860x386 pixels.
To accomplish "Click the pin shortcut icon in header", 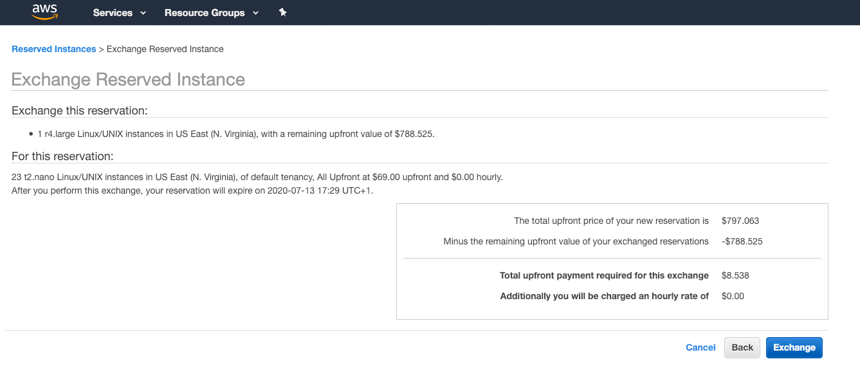I will (282, 12).
